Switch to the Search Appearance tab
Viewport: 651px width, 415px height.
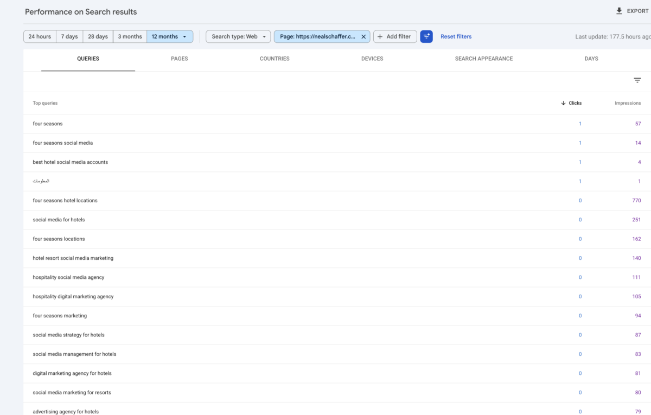pos(484,59)
